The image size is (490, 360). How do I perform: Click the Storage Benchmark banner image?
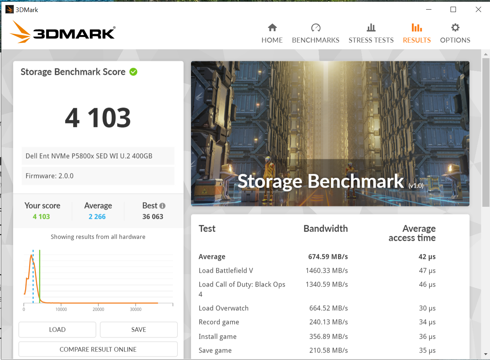tap(330, 133)
